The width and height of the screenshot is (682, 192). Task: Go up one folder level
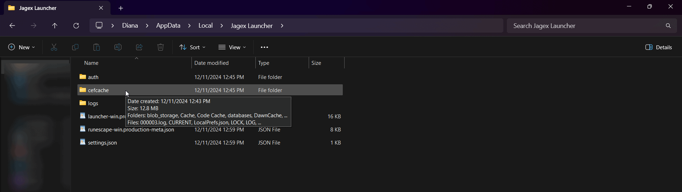[55, 26]
